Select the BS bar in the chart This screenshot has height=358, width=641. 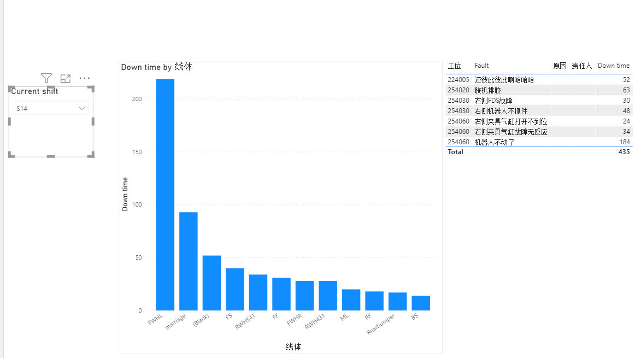421,303
